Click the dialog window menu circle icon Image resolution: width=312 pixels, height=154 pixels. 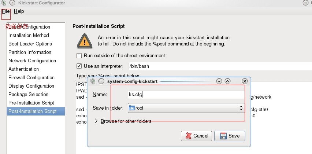tap(101, 81)
